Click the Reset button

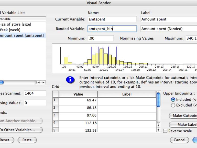click(7, 140)
